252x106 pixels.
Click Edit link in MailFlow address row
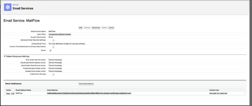[13, 93]
